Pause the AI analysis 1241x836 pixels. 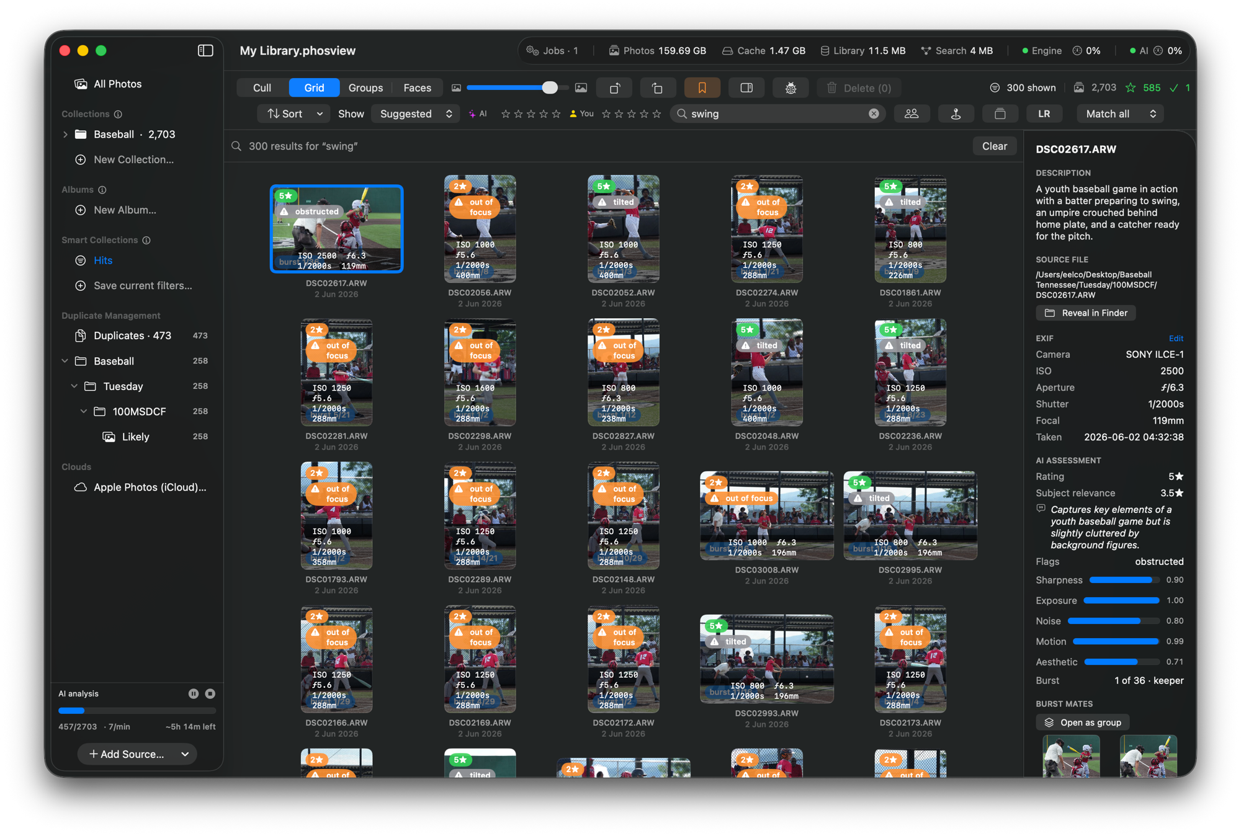click(x=194, y=693)
